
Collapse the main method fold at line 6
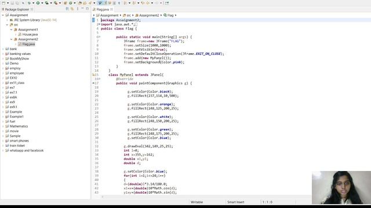[x=99, y=37]
